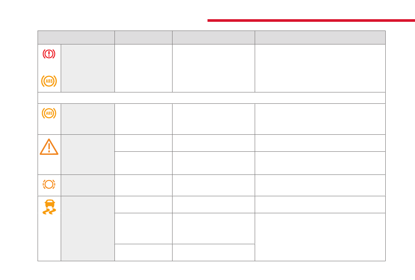The height and width of the screenshot is (280, 415).
Task: Click the orange warning triangle icon
Action: tap(49, 147)
